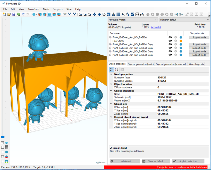Collapse the Mesh properties section

coord(111,74)
